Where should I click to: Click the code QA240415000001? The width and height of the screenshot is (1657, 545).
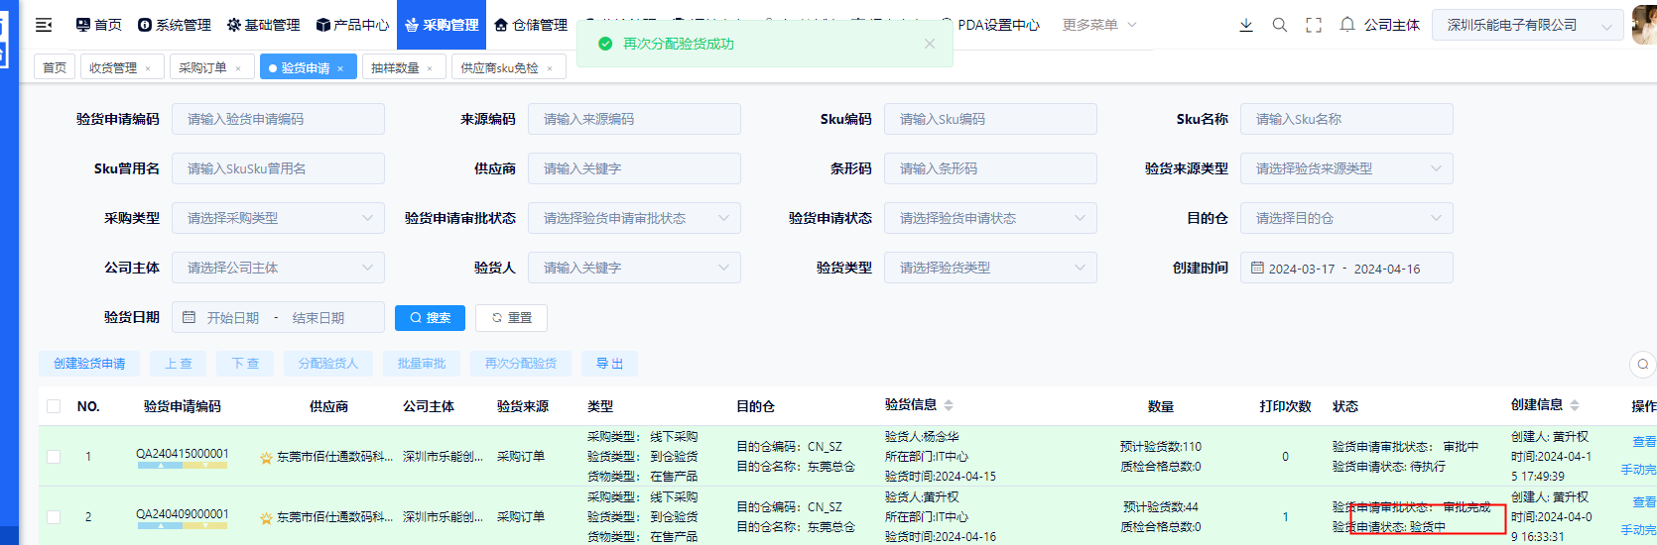pyautogui.click(x=183, y=453)
